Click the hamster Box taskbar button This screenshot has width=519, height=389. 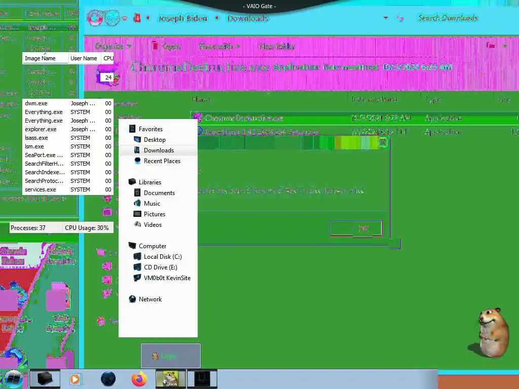171,379
